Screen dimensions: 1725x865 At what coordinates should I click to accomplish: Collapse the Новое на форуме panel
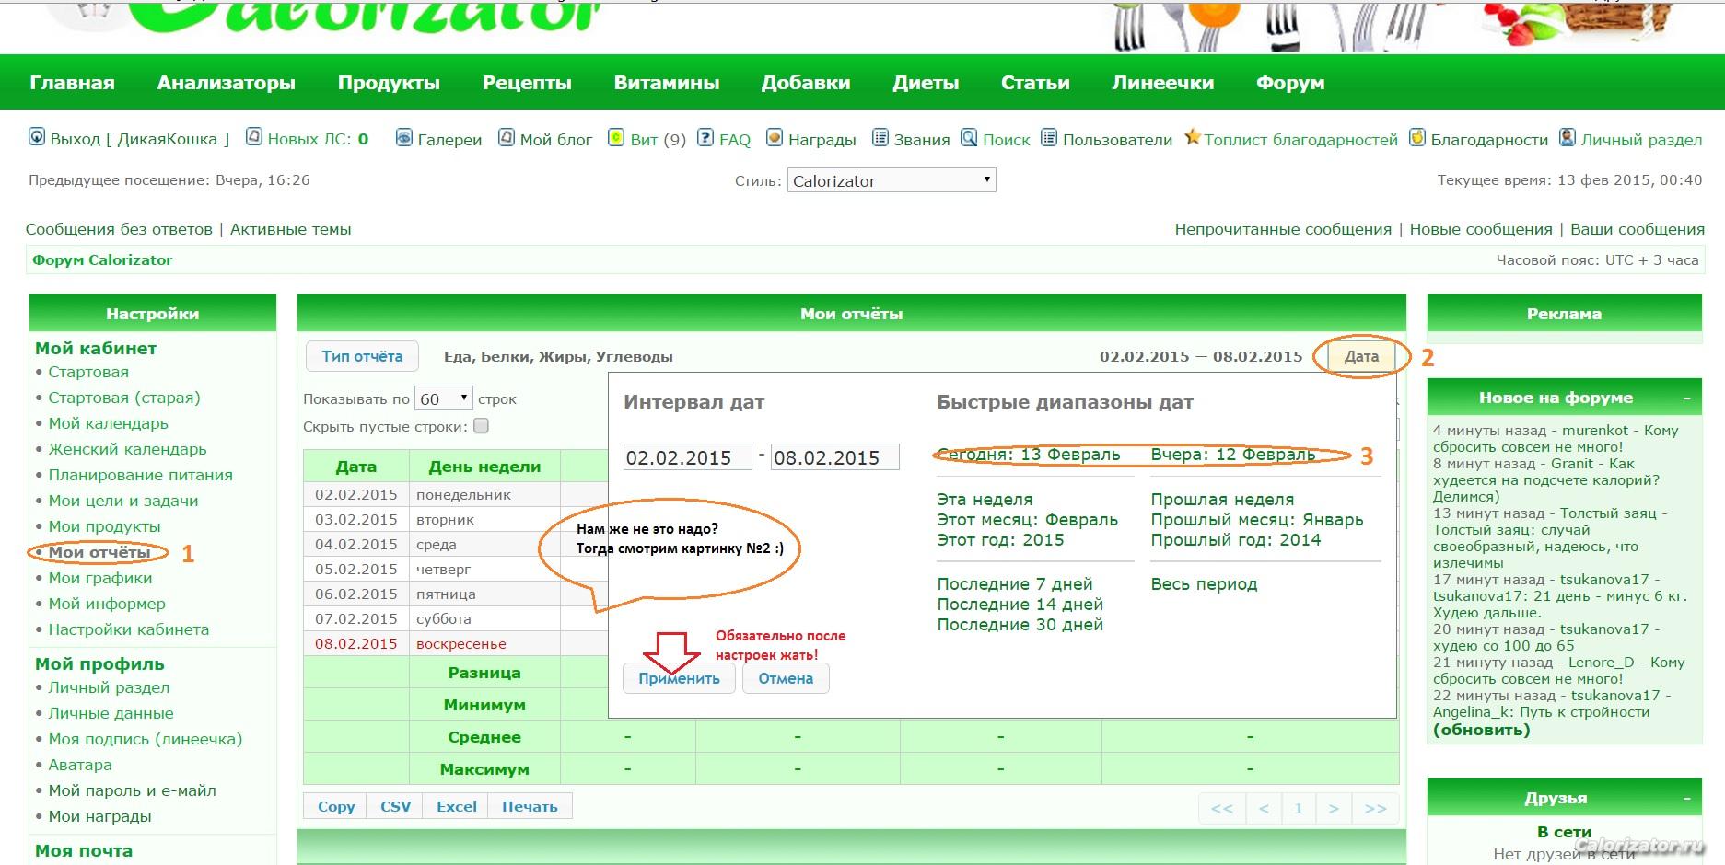[1686, 398]
